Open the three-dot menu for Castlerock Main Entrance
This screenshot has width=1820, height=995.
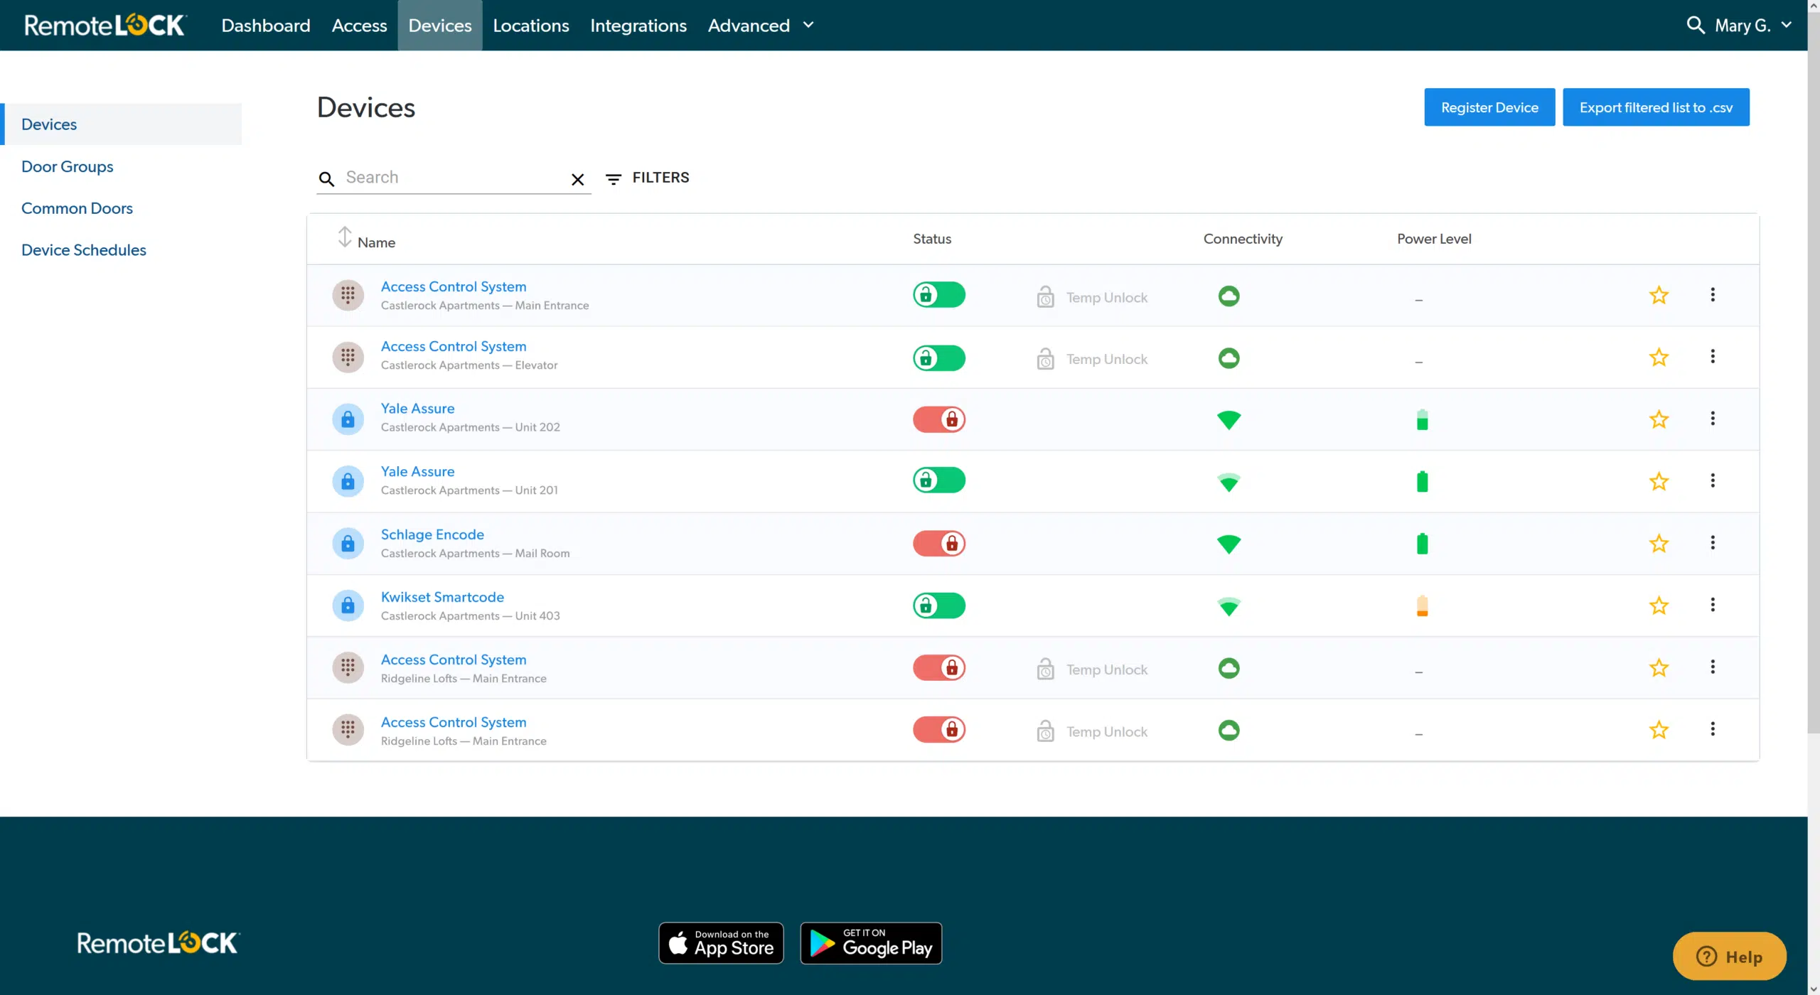click(x=1713, y=294)
